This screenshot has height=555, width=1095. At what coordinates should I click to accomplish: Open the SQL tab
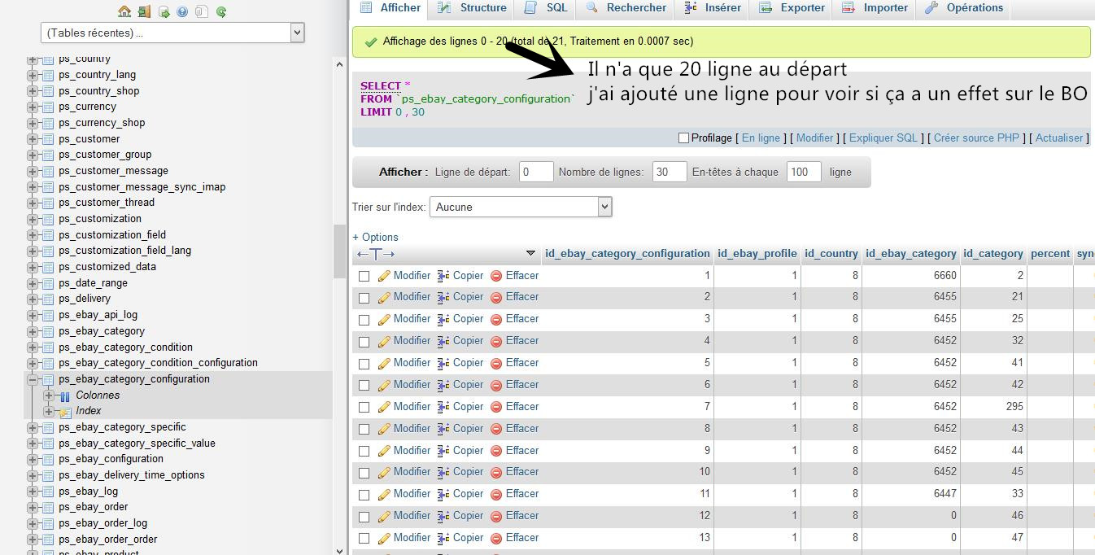[547, 8]
